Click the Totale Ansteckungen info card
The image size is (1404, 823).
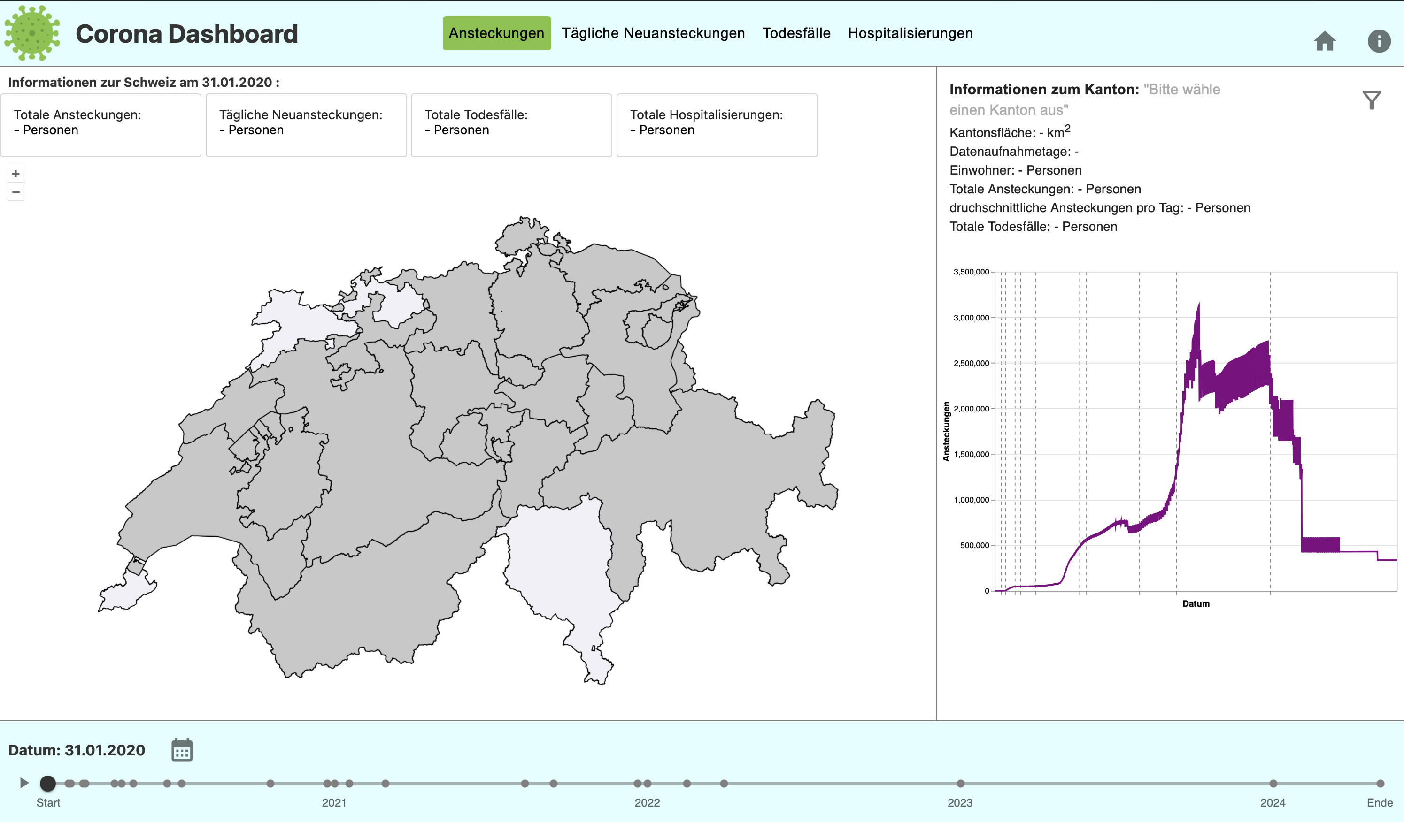(x=101, y=125)
